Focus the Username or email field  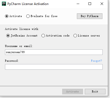point(54,52)
